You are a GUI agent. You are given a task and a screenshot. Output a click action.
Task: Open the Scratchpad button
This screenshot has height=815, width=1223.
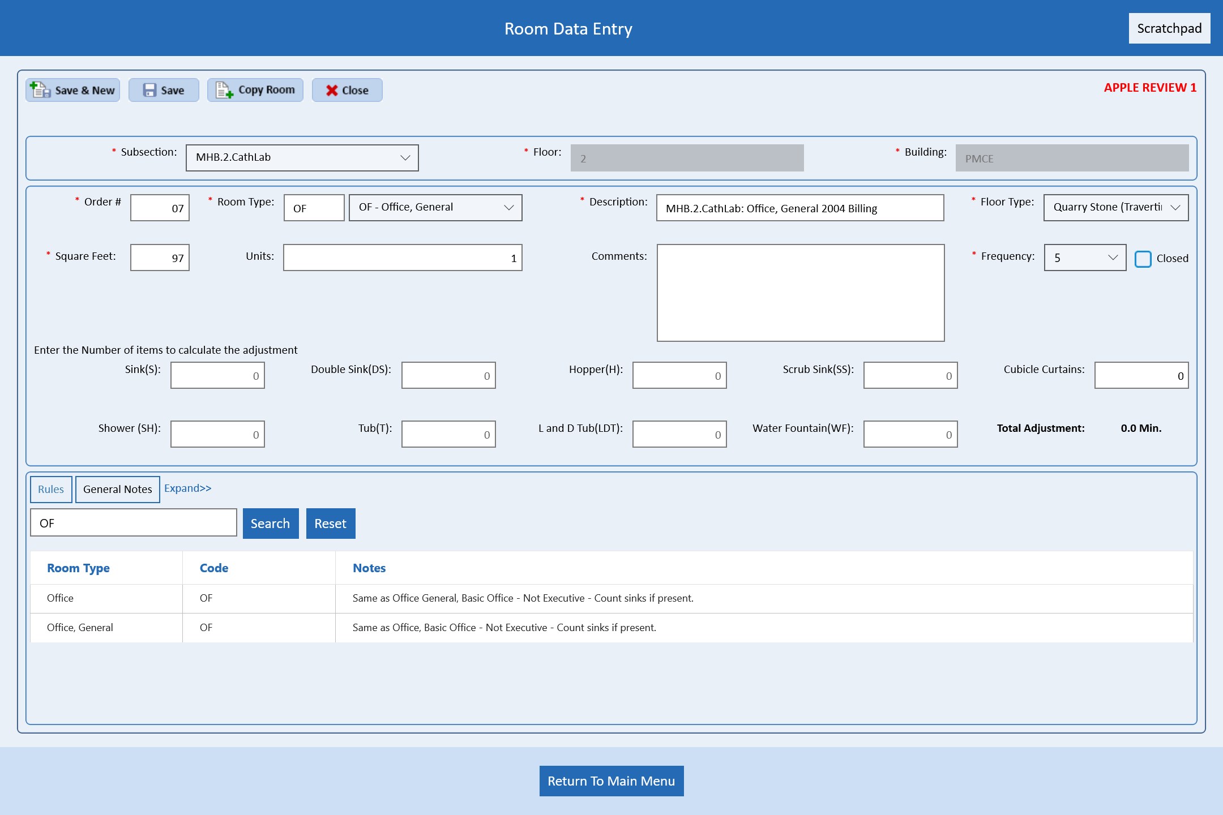click(1169, 28)
